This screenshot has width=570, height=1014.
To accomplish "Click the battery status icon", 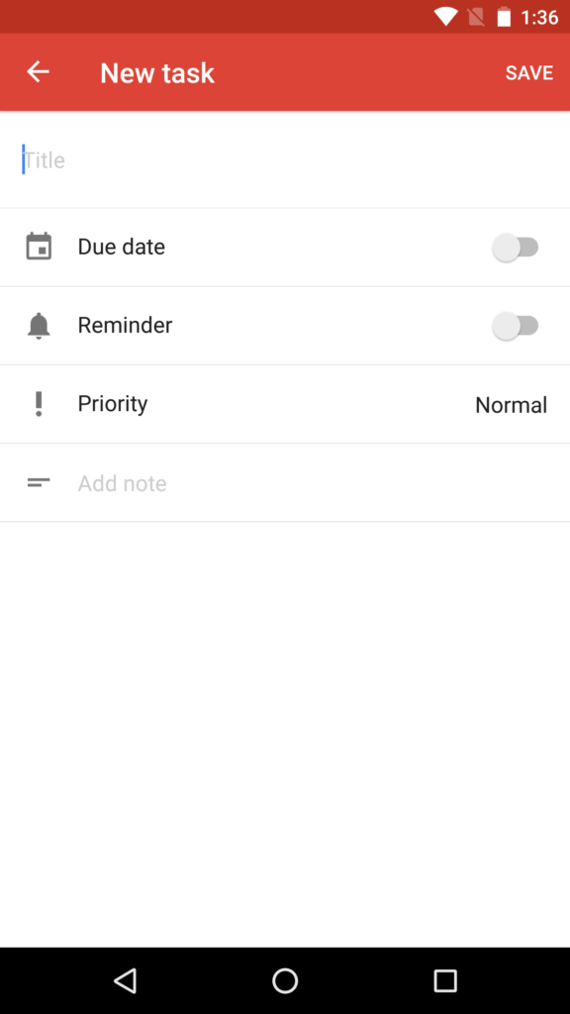I will coord(504,17).
